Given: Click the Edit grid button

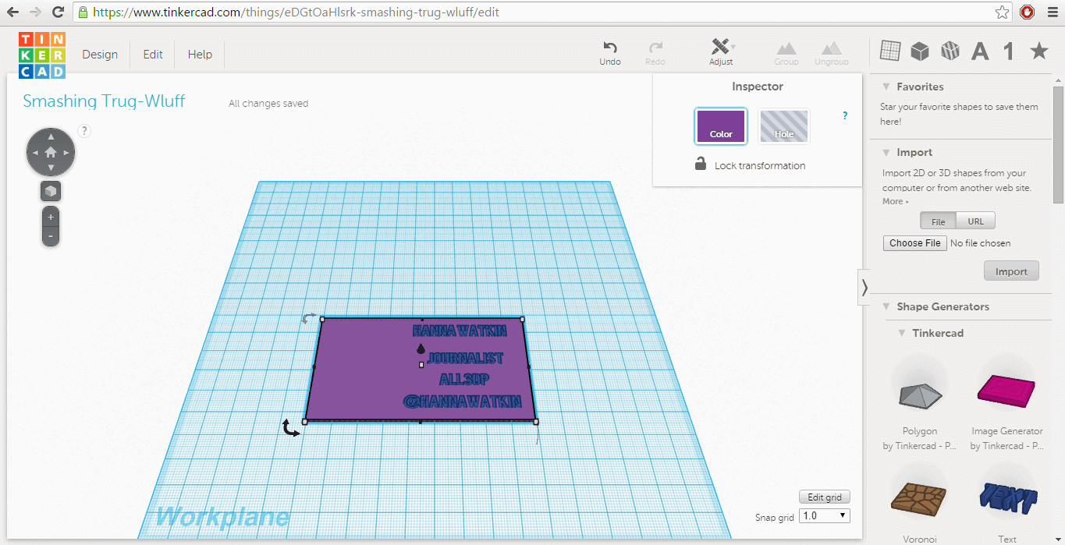Looking at the screenshot, I should coord(825,497).
